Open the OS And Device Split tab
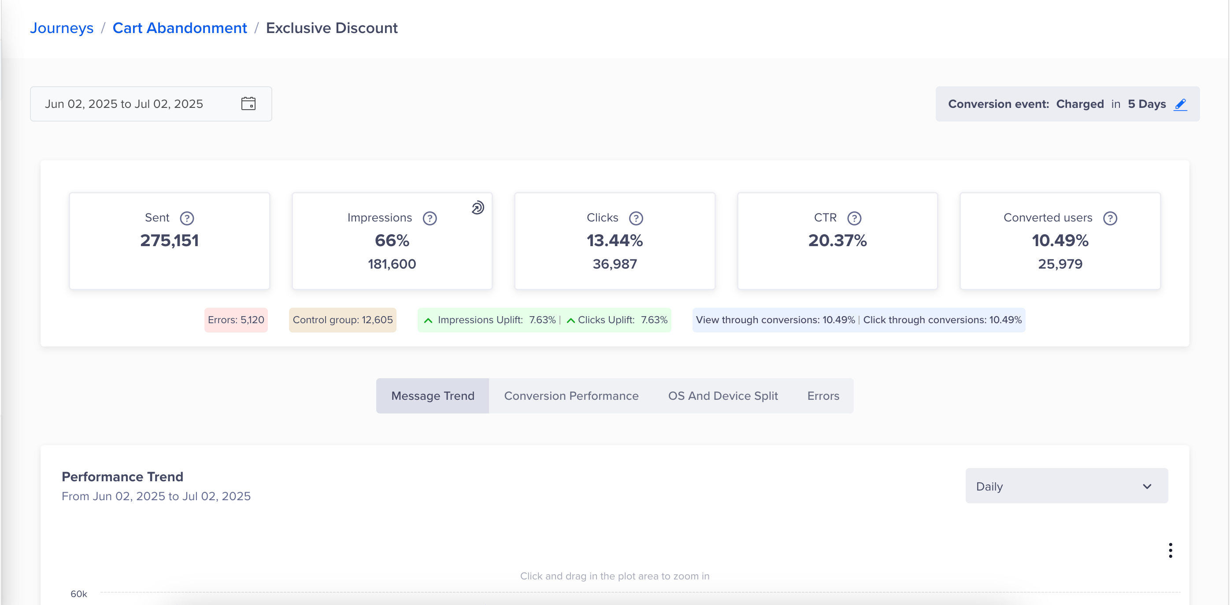 pos(722,395)
